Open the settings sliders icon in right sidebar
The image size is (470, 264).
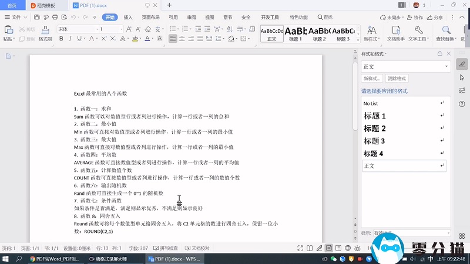coord(462,90)
